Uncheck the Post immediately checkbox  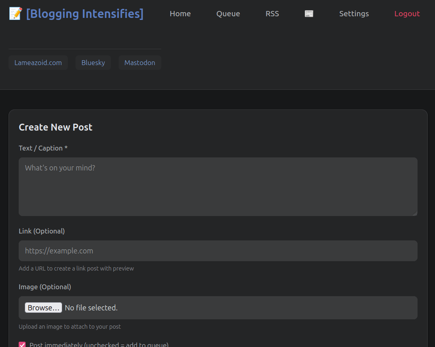click(x=22, y=345)
